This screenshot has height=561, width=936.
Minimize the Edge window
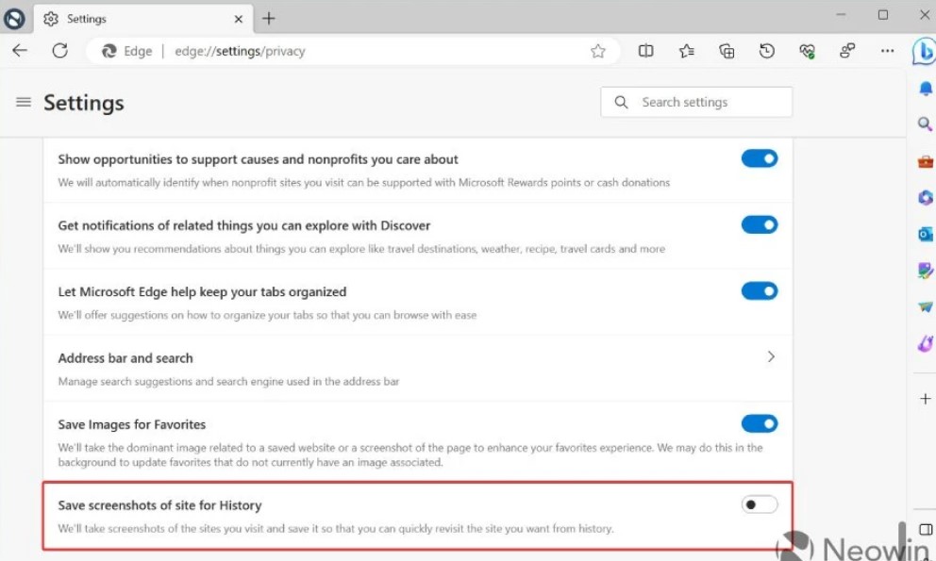point(841,15)
